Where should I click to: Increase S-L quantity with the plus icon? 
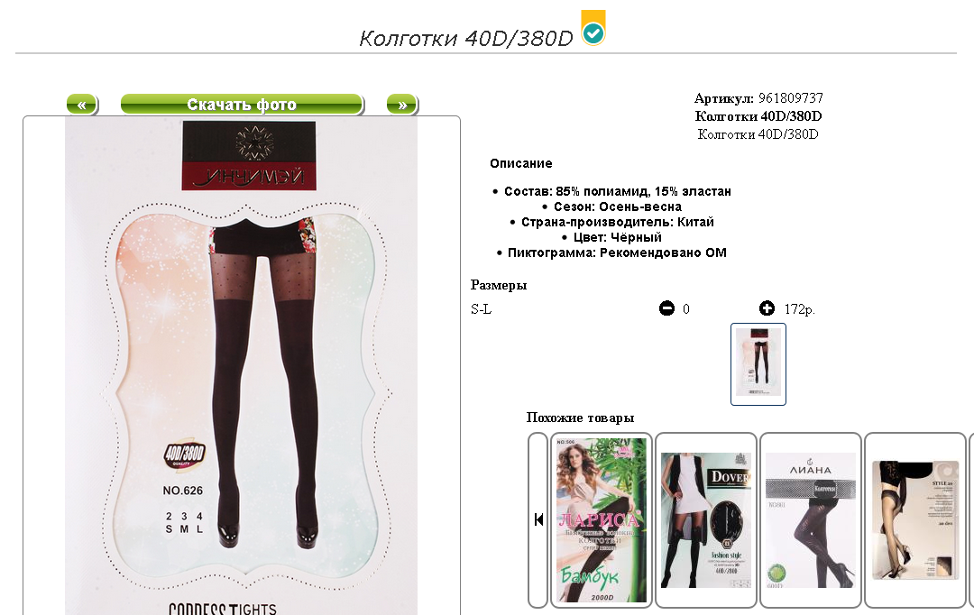767,308
